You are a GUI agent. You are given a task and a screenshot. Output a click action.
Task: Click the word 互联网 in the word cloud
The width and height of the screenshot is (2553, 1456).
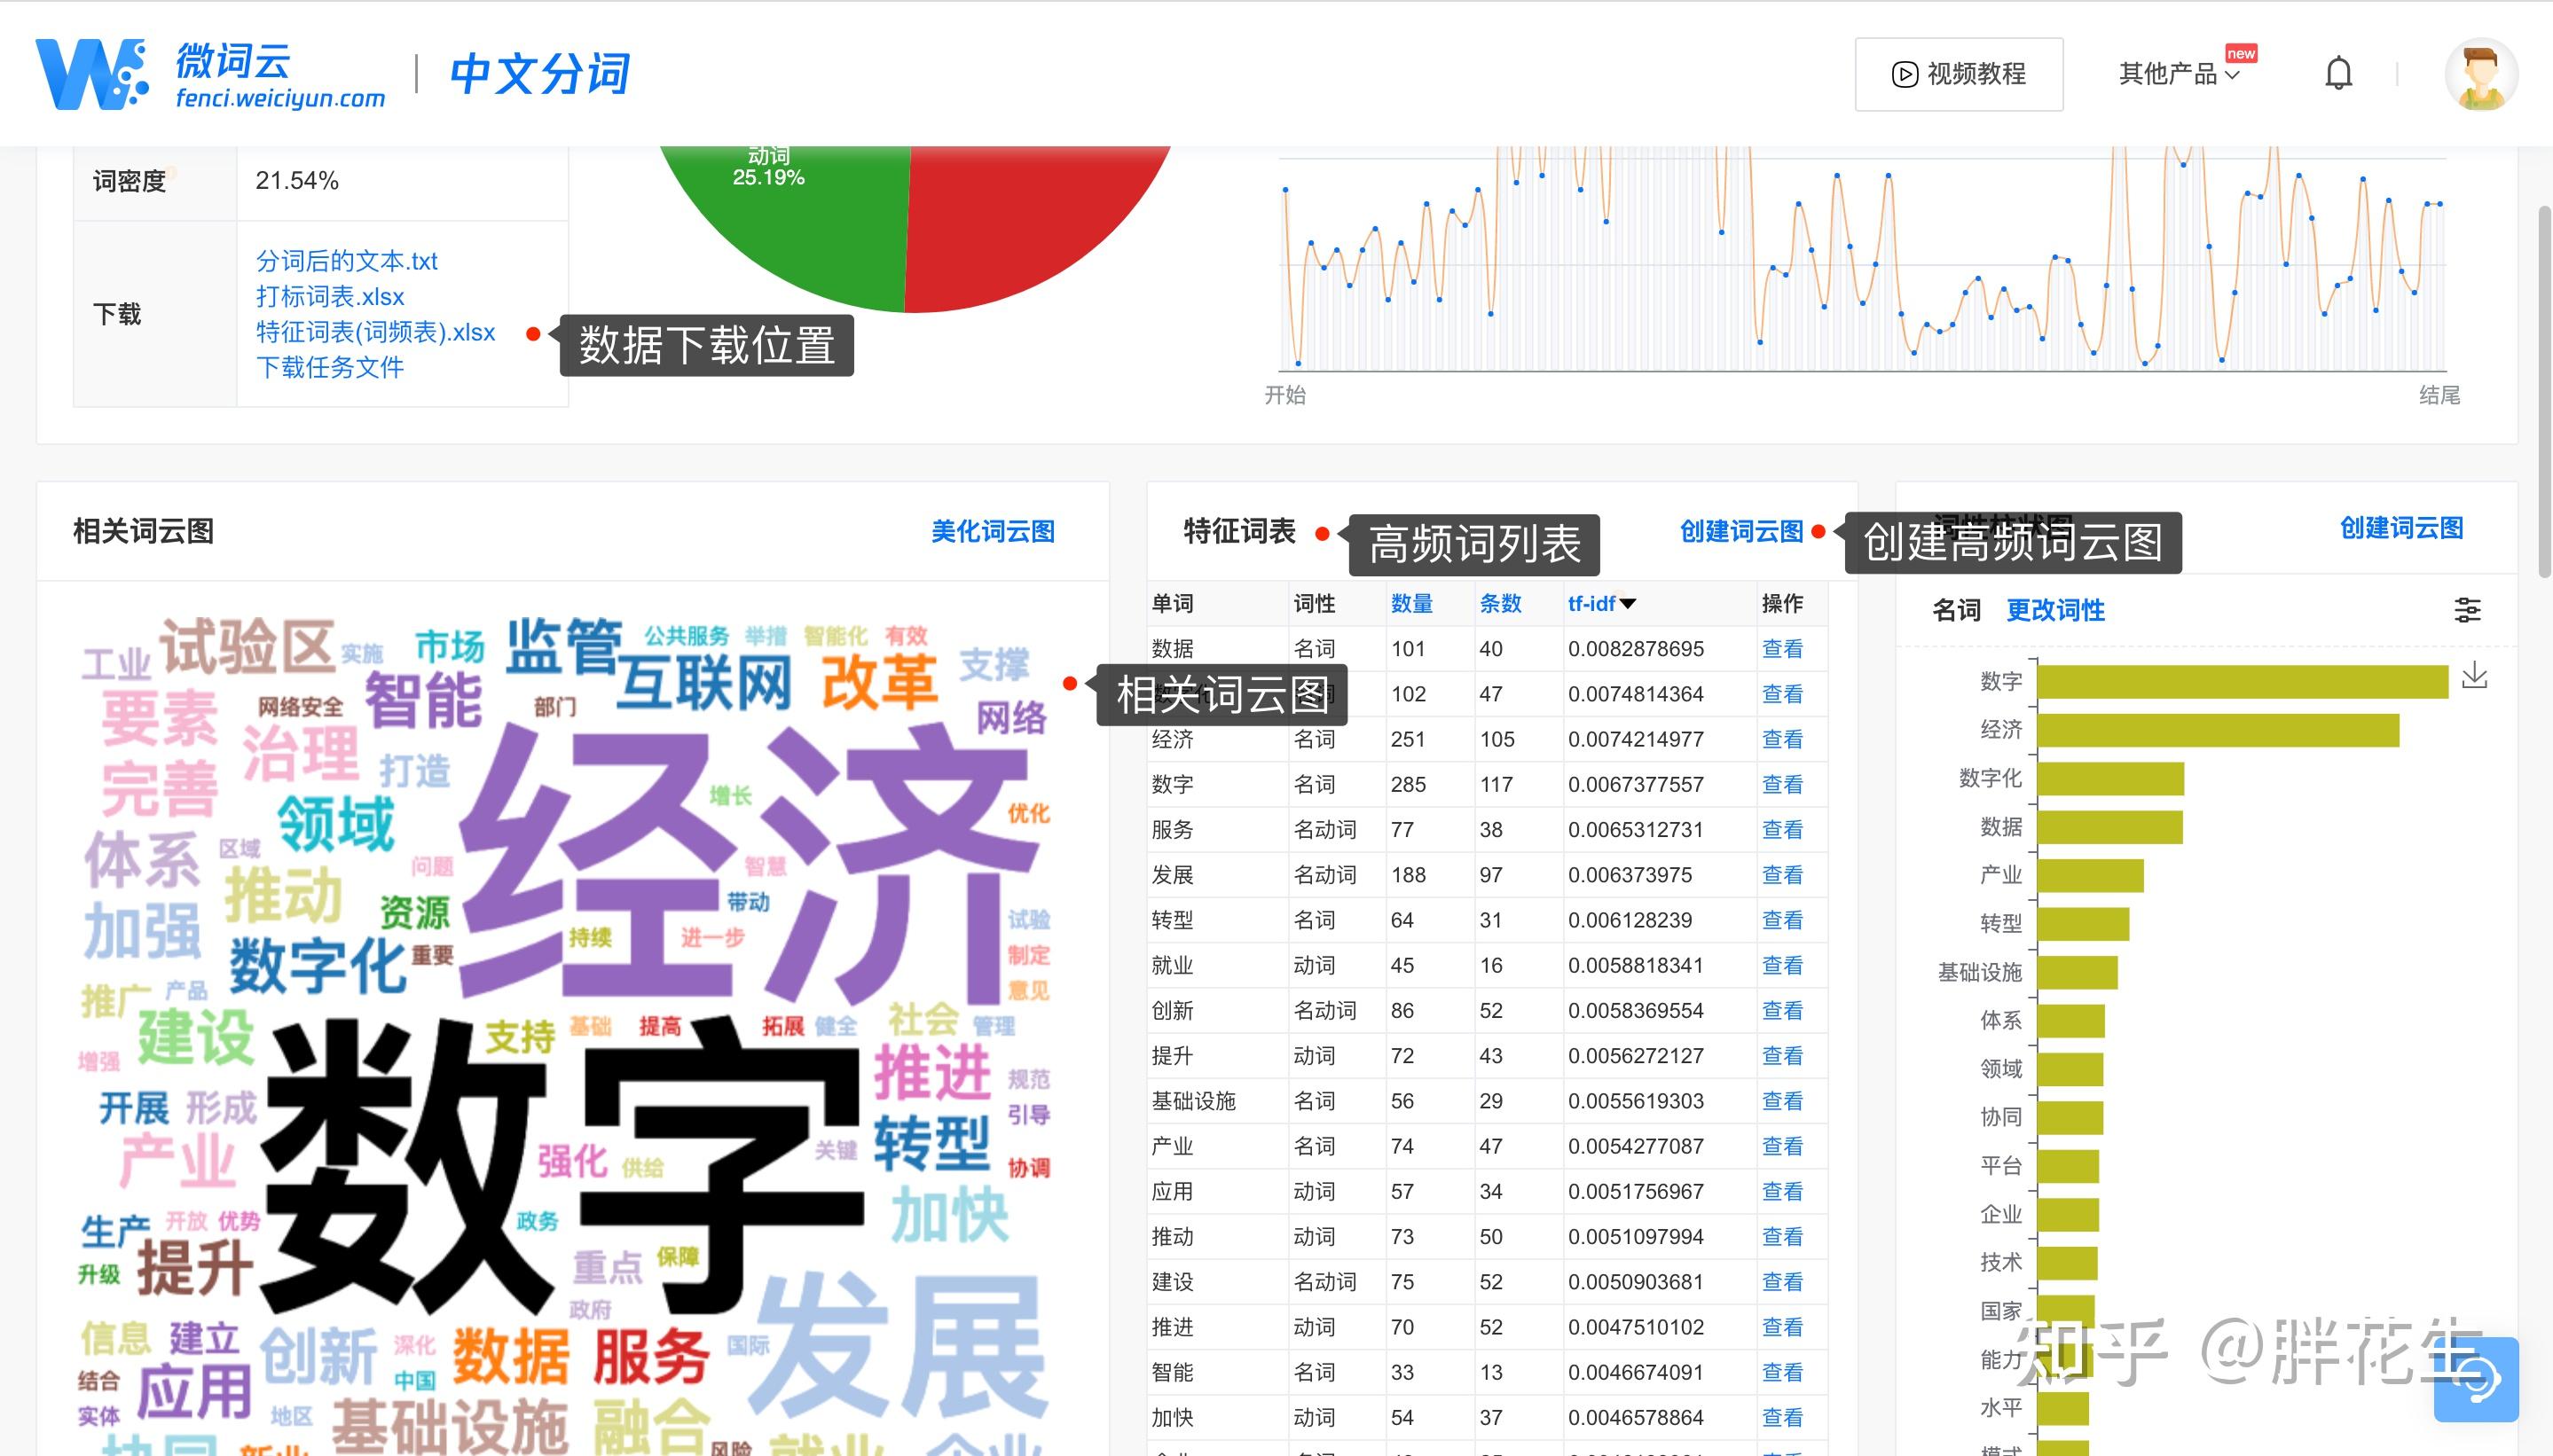703,683
